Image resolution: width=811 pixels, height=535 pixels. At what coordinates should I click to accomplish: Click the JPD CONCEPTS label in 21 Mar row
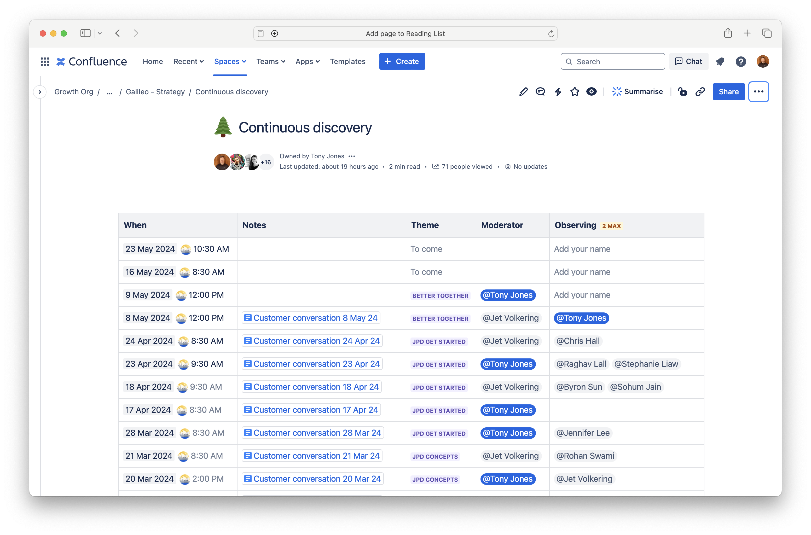pyautogui.click(x=435, y=456)
